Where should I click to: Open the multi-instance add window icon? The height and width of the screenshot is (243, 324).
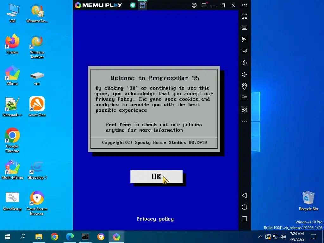245,51
